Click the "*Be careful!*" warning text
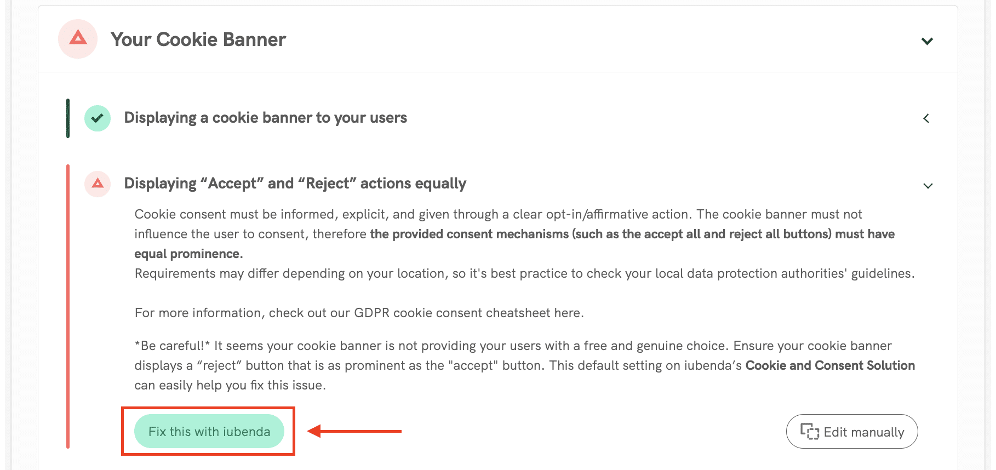The height and width of the screenshot is (470, 996). click(x=173, y=346)
